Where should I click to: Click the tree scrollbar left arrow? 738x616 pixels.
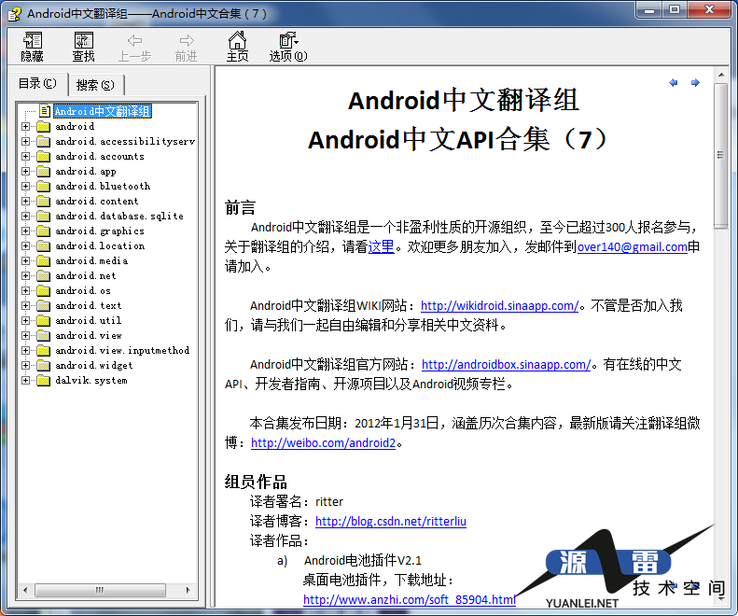[x=25, y=590]
